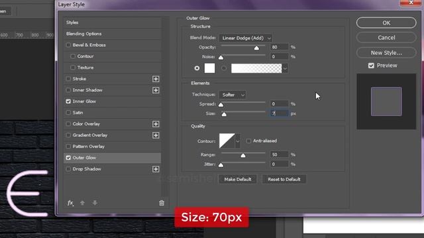This screenshot has height=238, width=424.
Task: Click the Opacity slider handle
Action: tap(256, 48)
